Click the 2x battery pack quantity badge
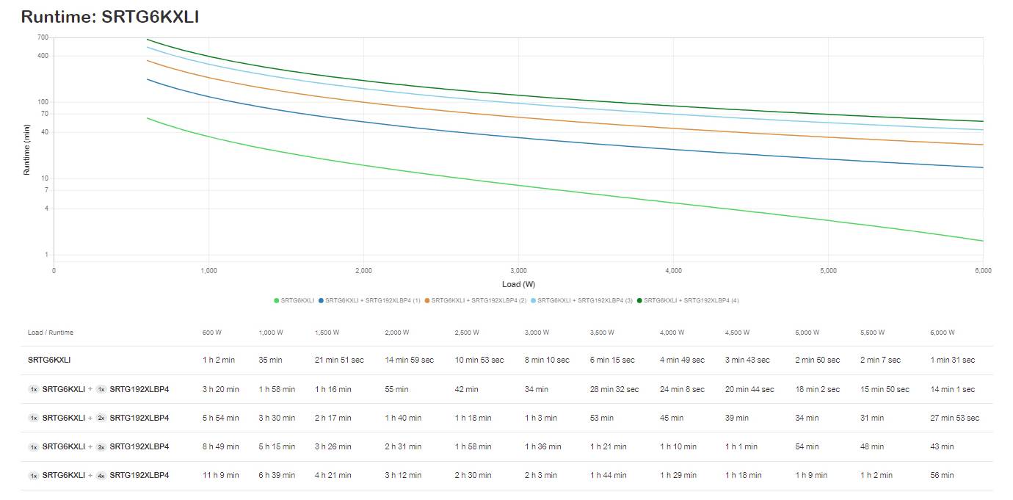Viewport: 1013px width, 500px height. coord(101,418)
